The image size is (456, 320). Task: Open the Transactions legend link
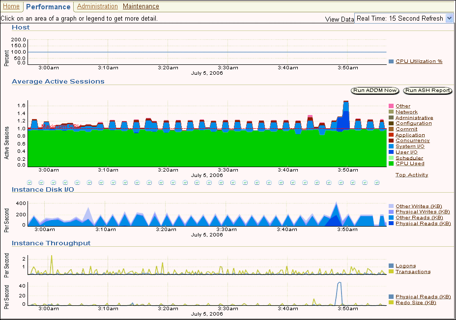click(x=413, y=272)
